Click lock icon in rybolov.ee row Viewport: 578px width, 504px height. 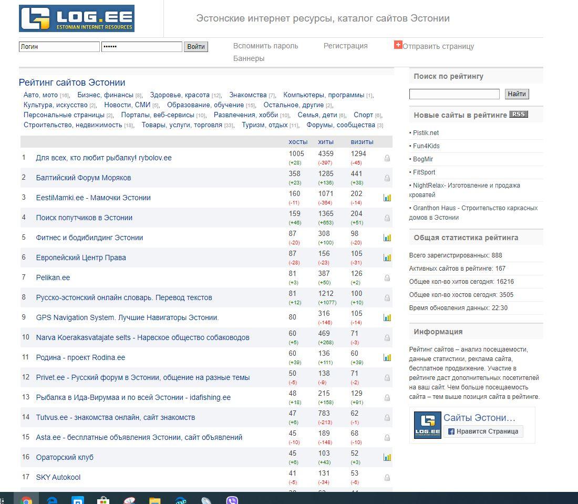(x=387, y=158)
